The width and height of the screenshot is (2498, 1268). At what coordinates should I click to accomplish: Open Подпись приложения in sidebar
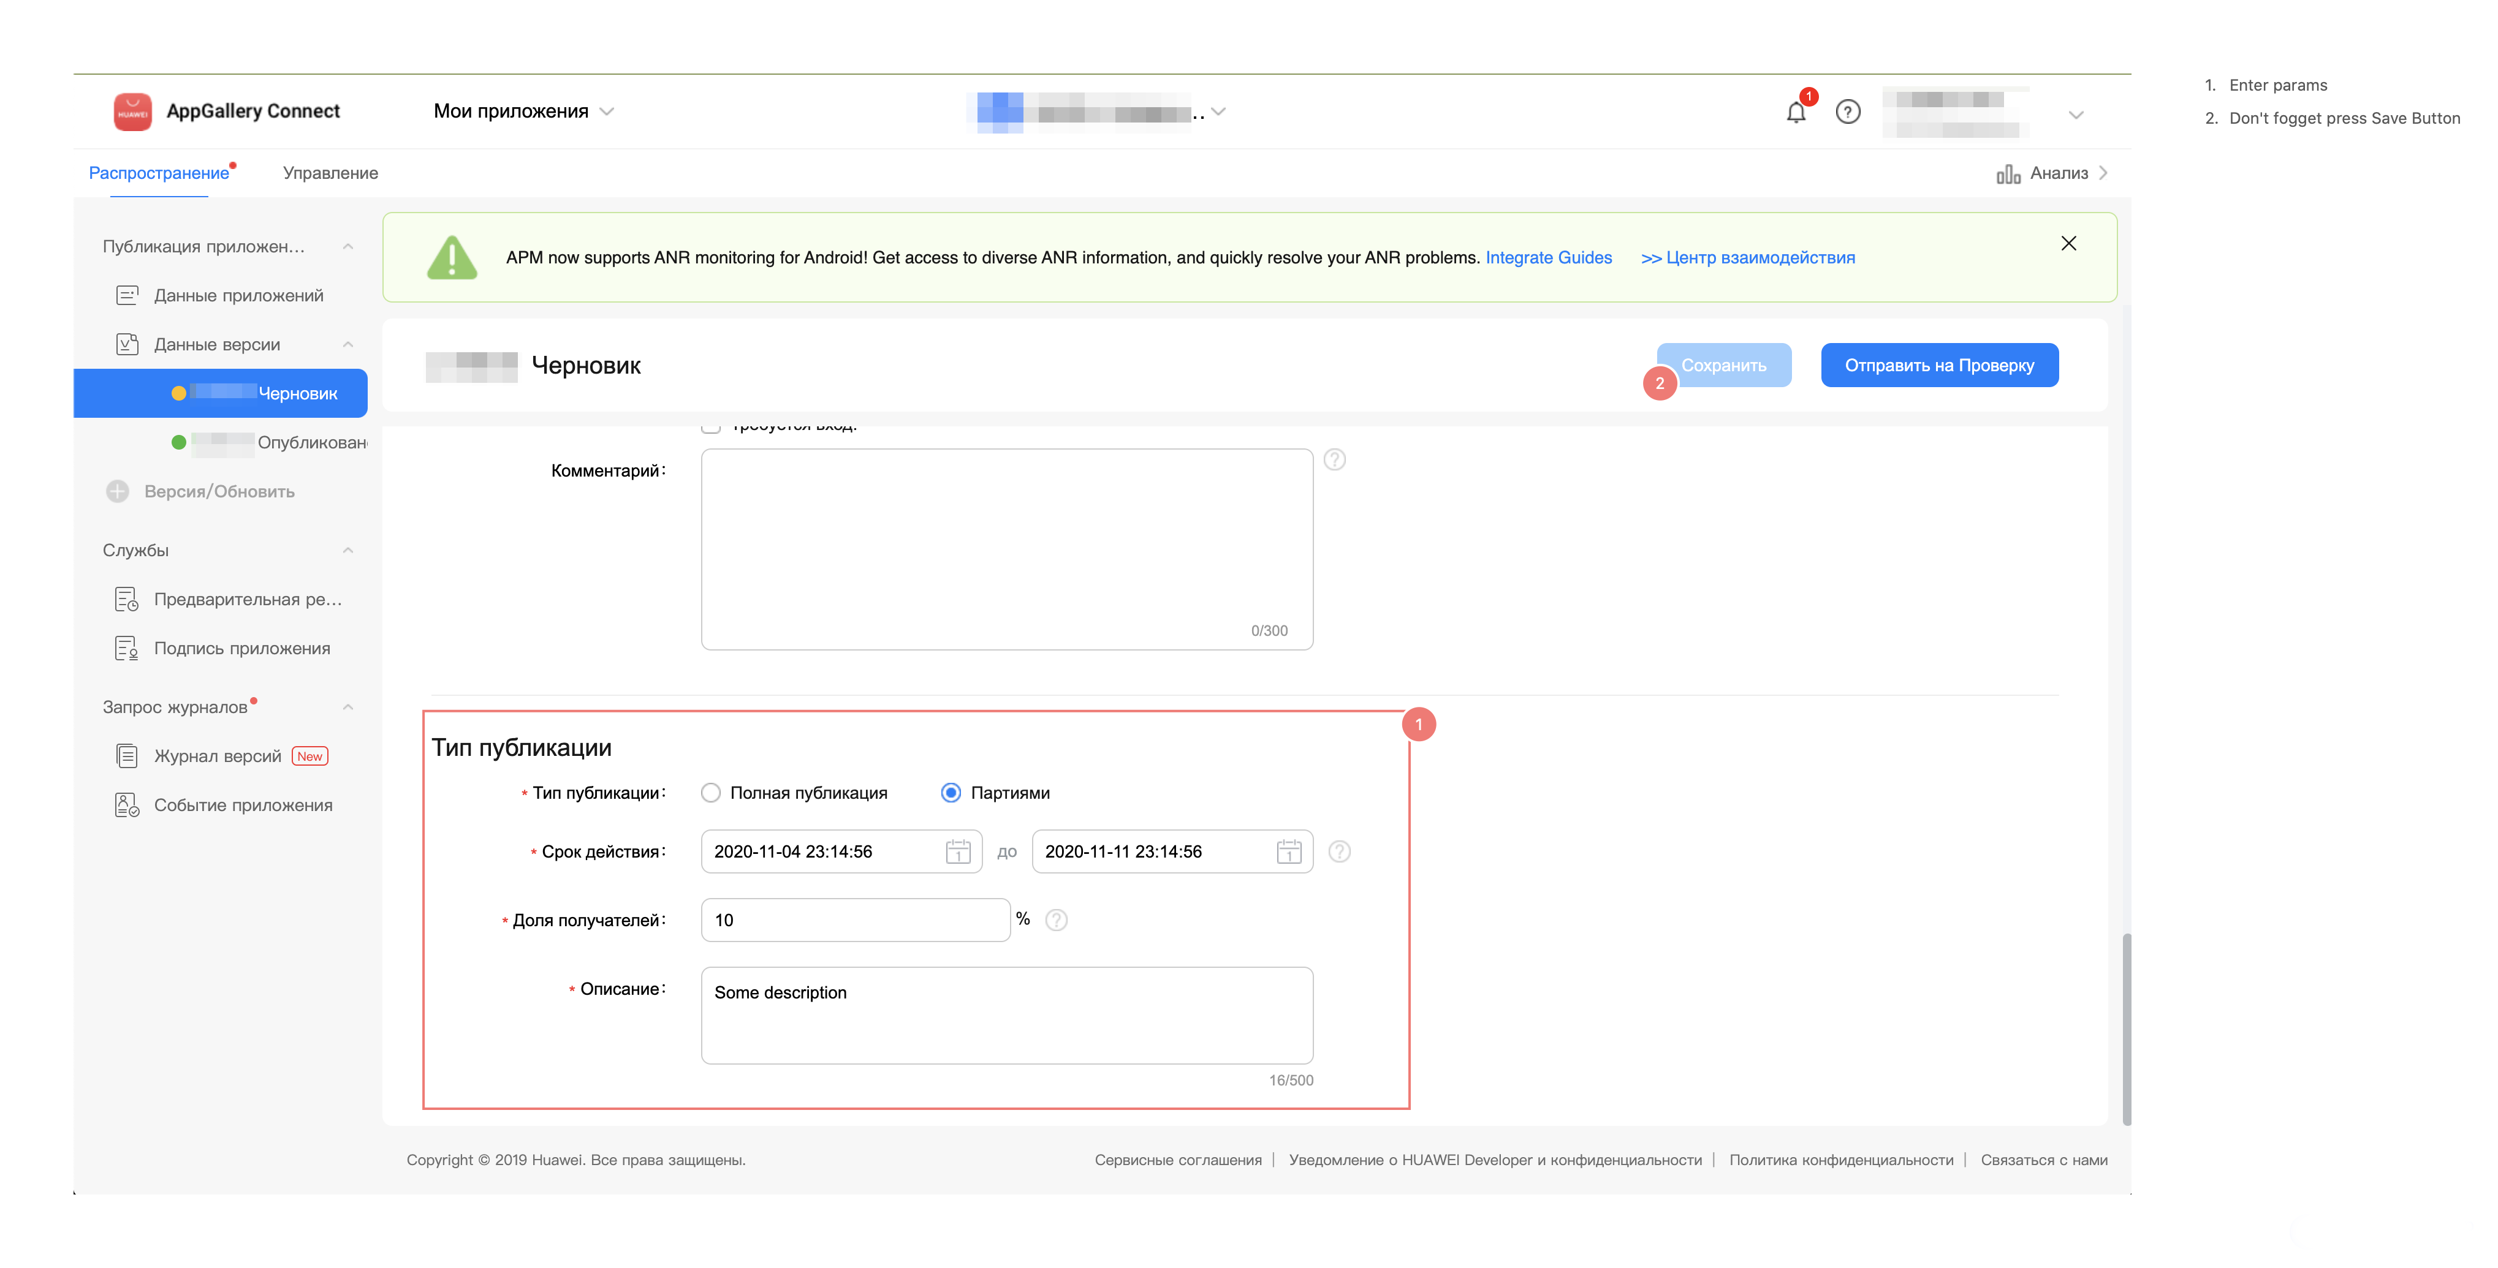241,649
